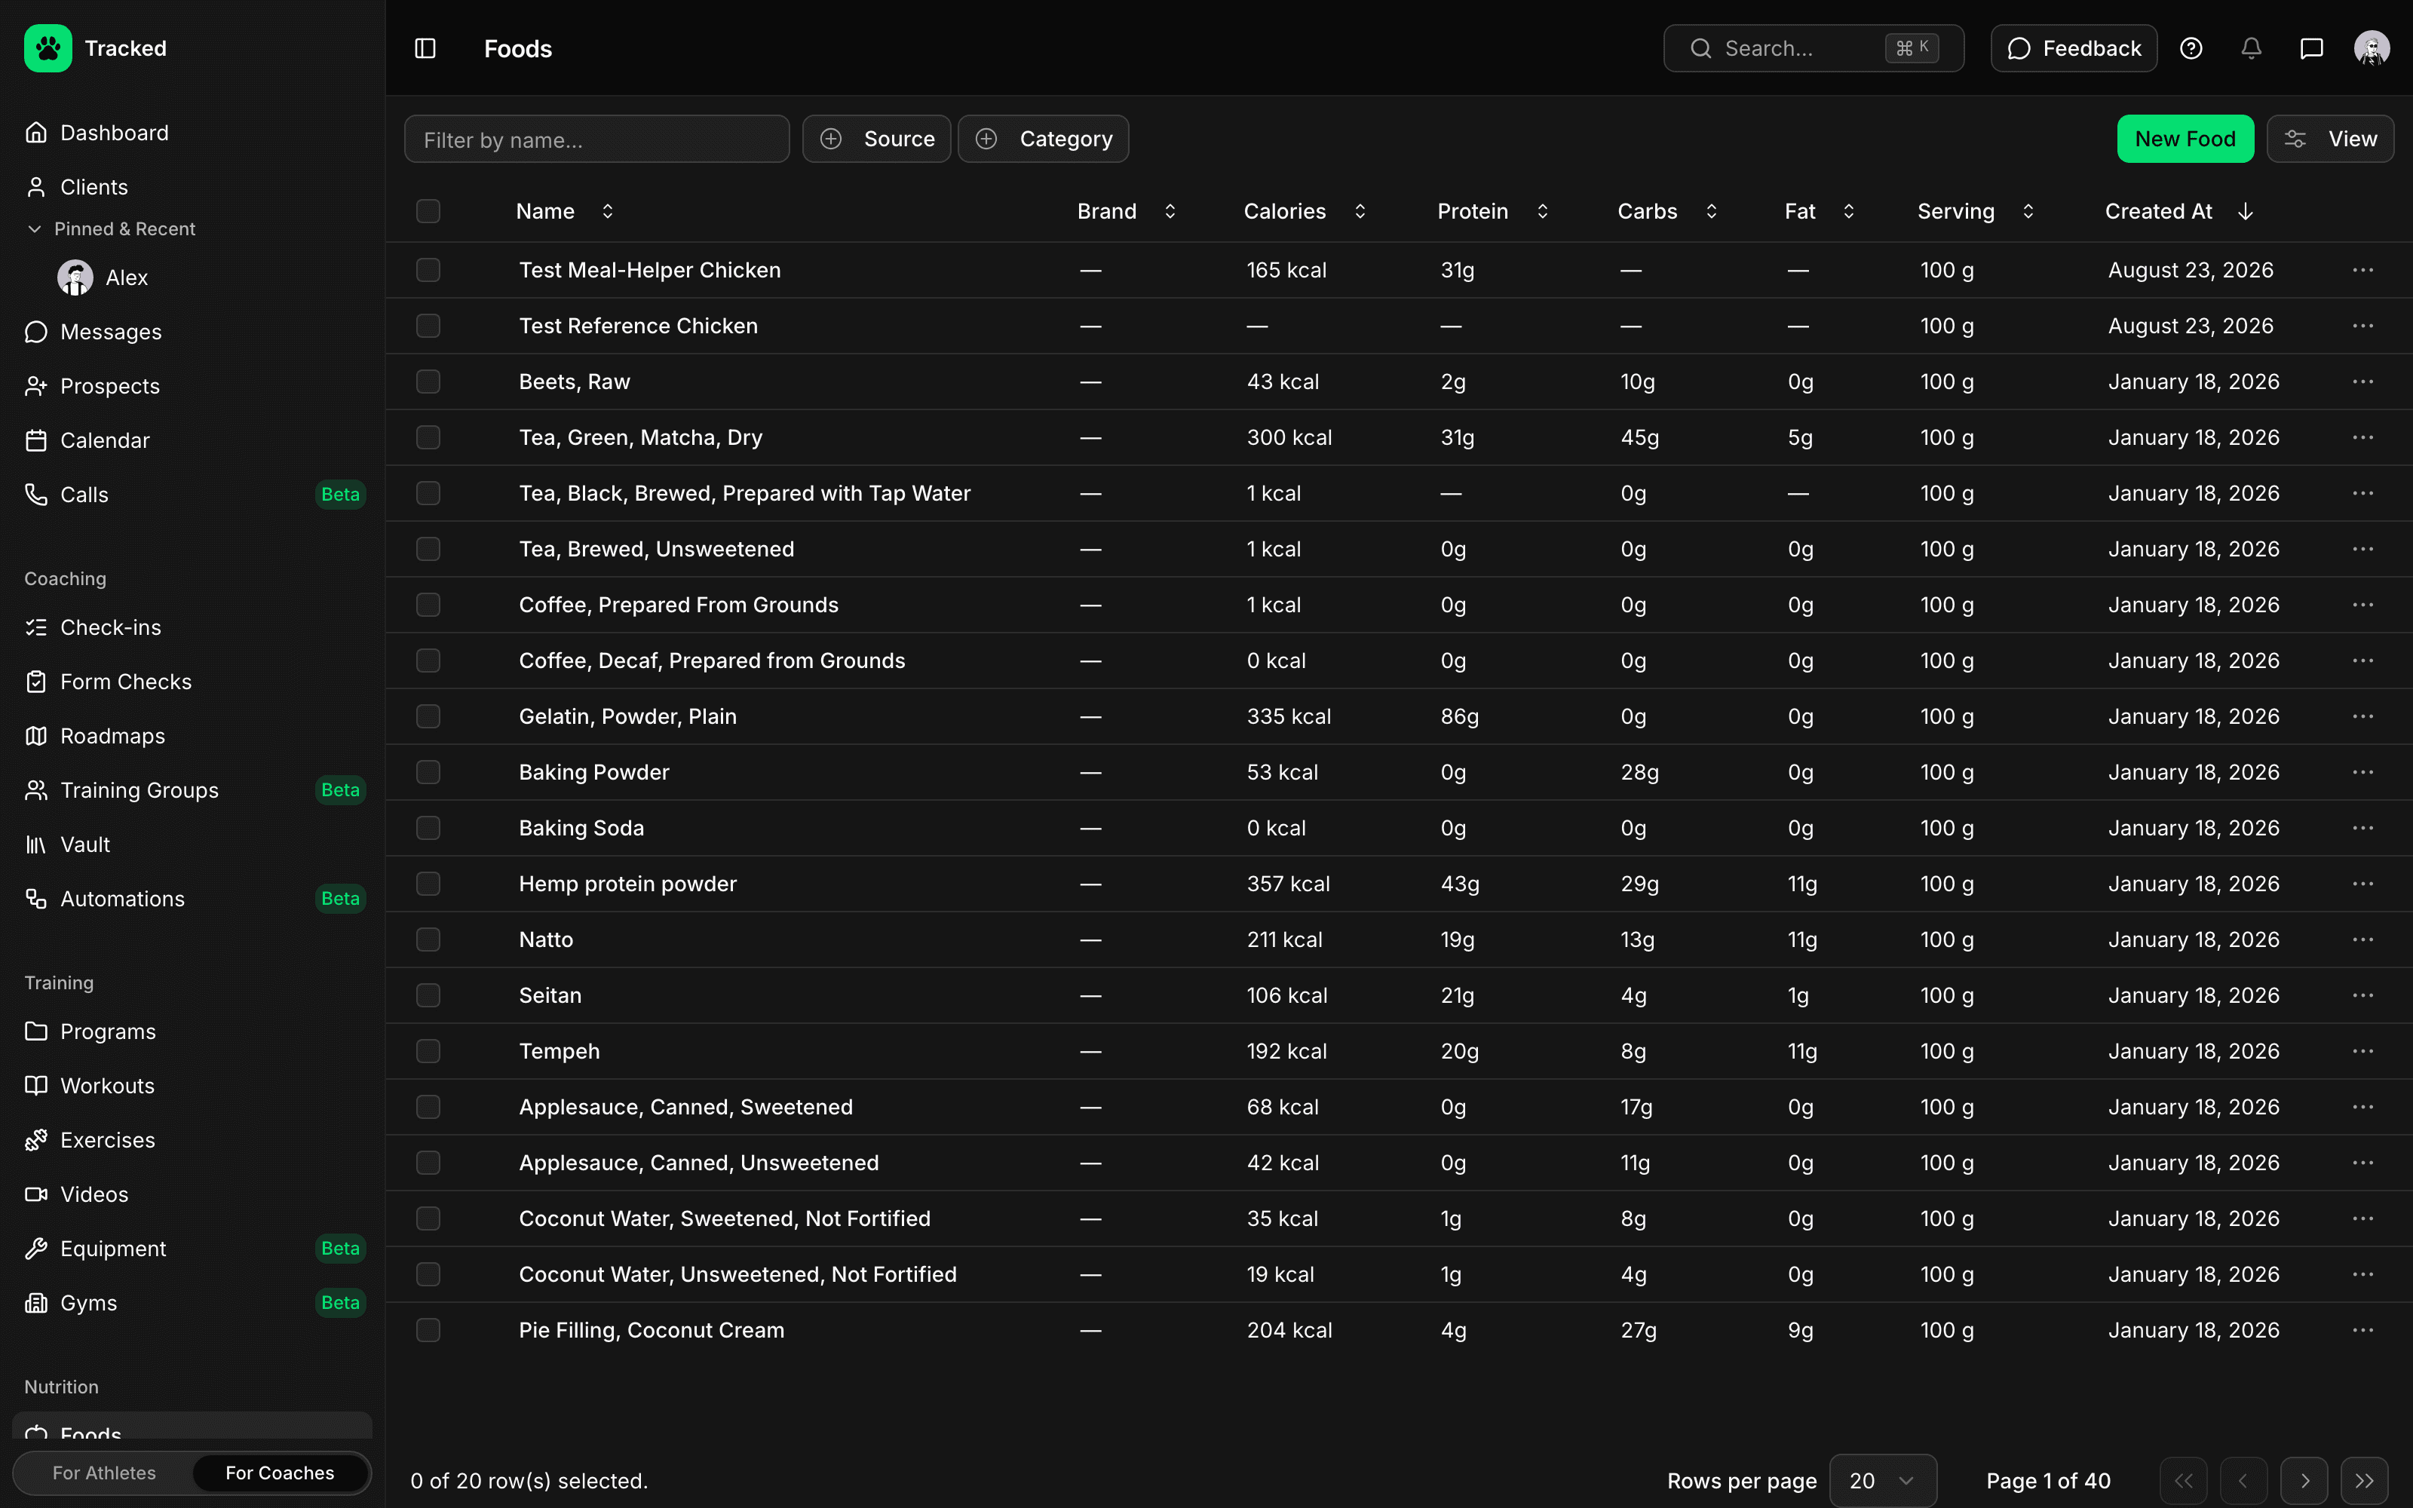
Task: Check the Gelatin, Powder, Plain row
Action: click(428, 716)
